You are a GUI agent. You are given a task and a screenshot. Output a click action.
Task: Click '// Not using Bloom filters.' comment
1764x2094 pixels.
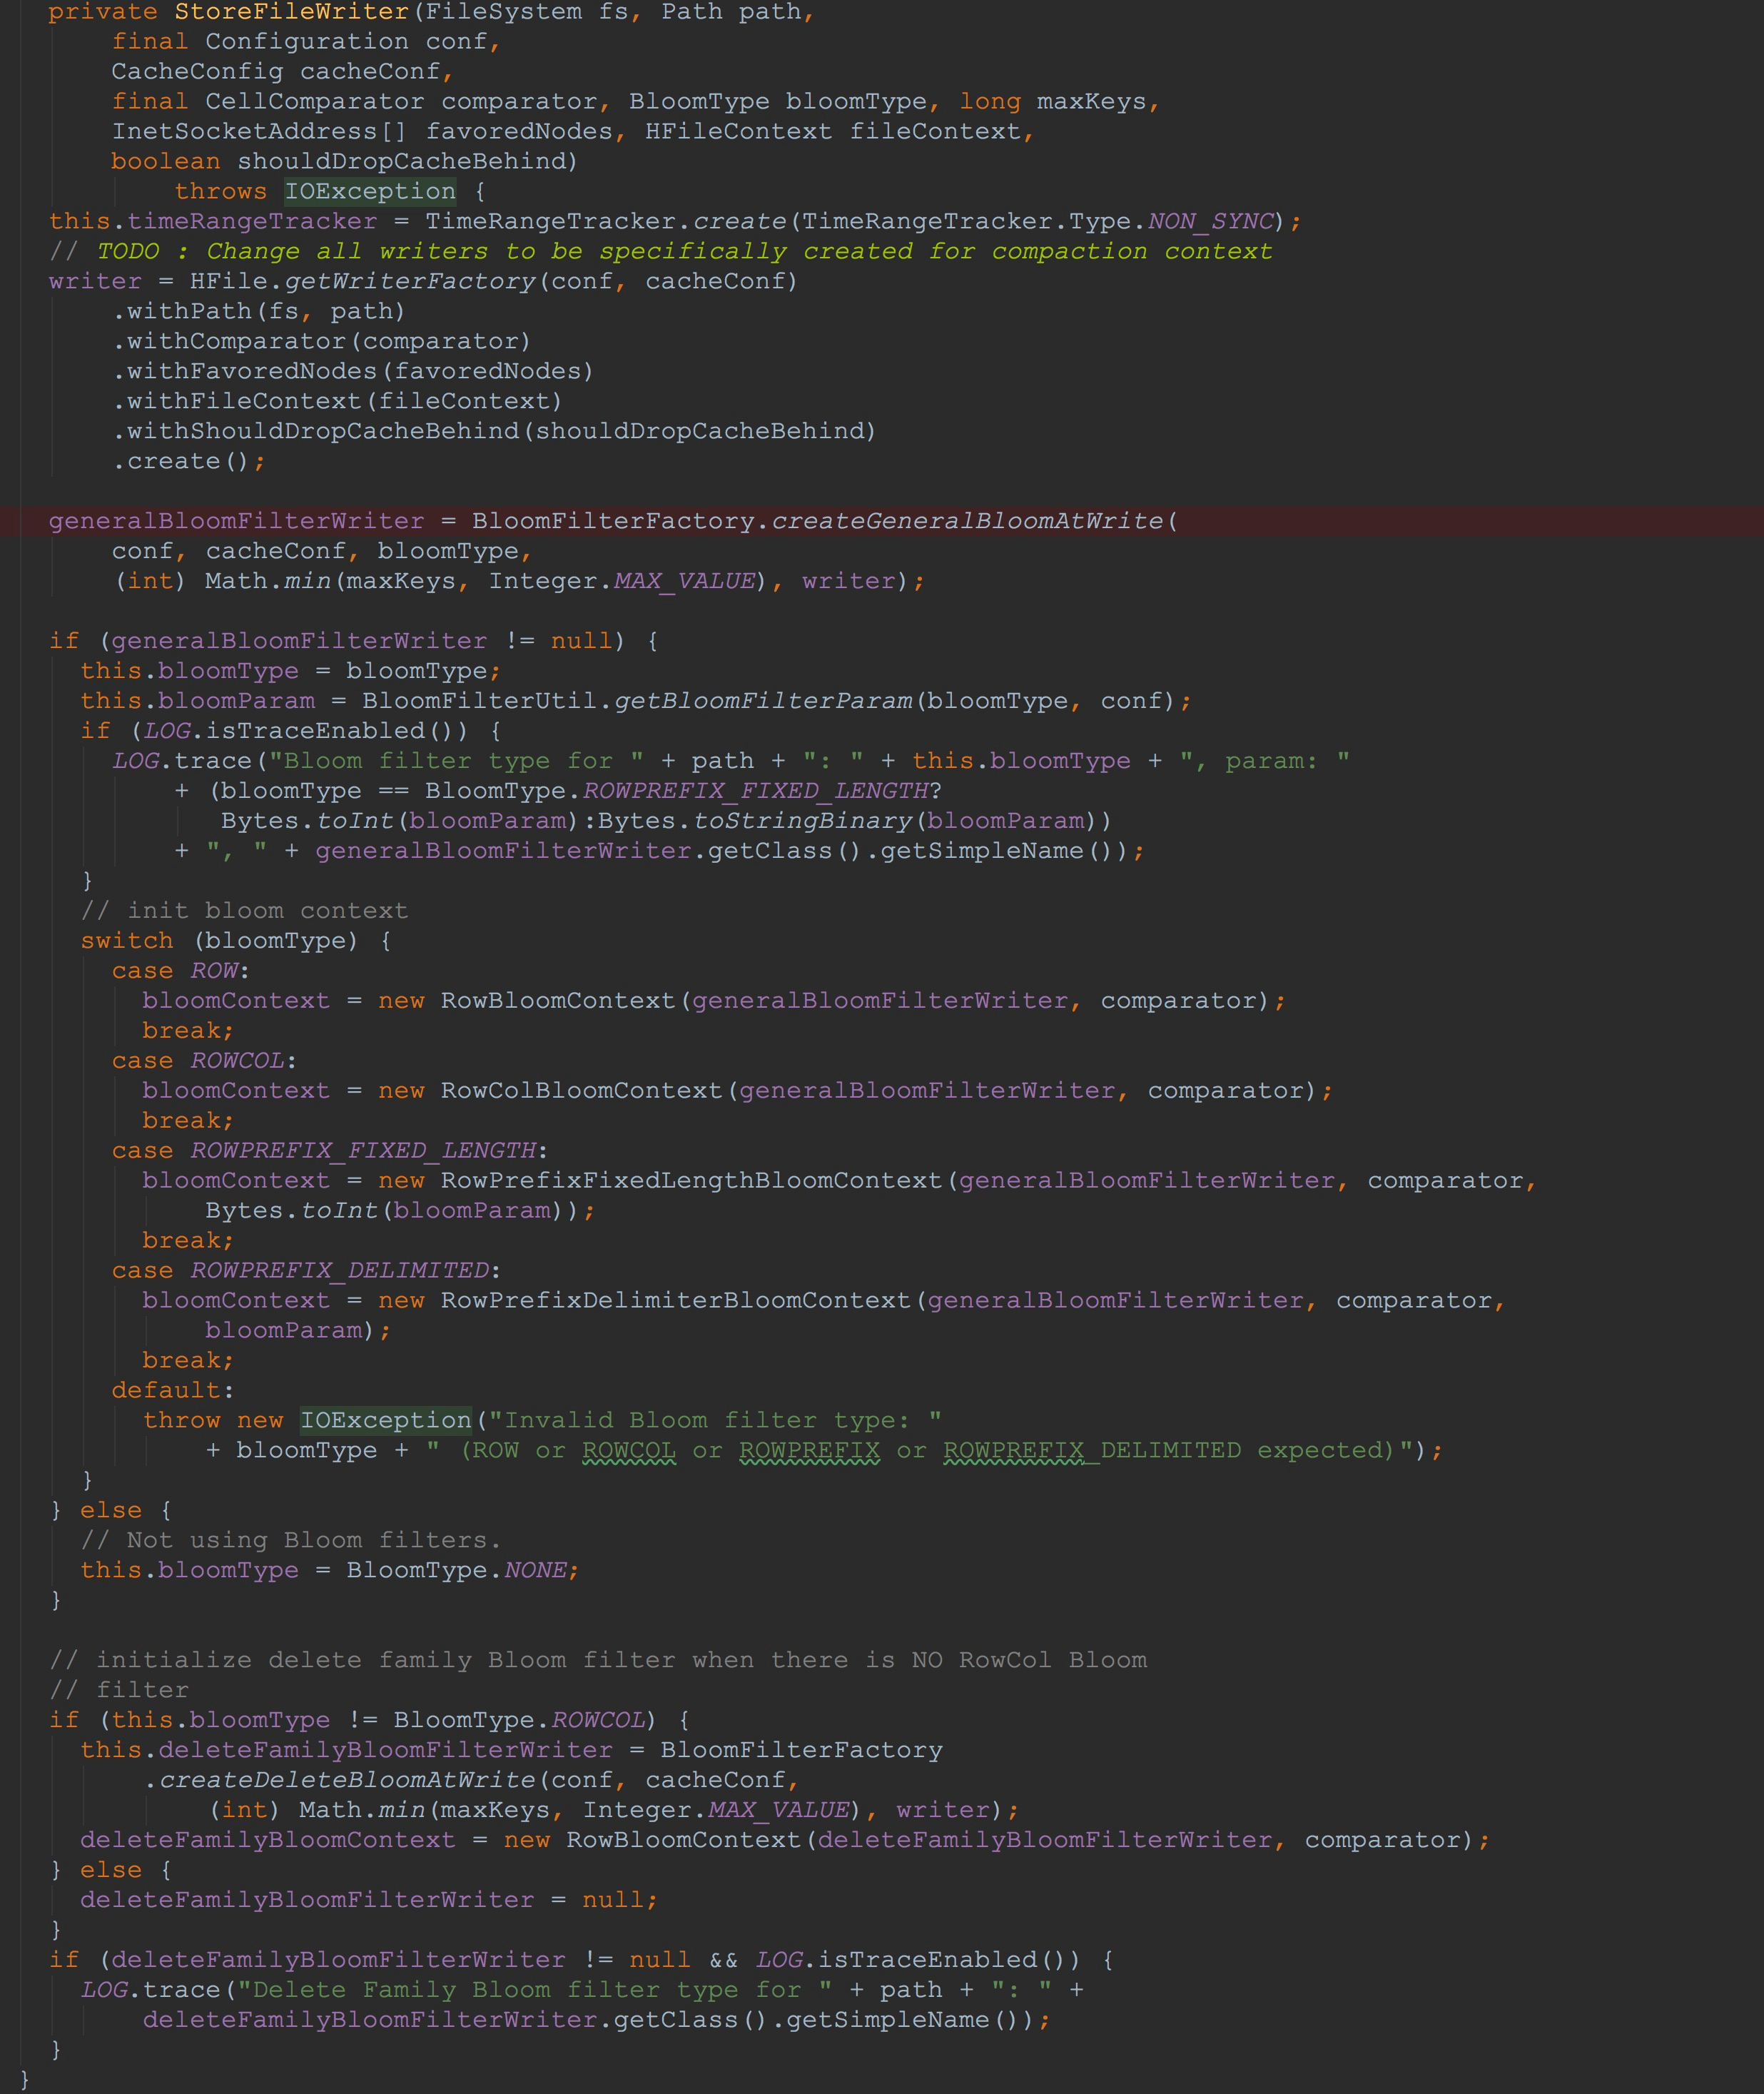(291, 1541)
